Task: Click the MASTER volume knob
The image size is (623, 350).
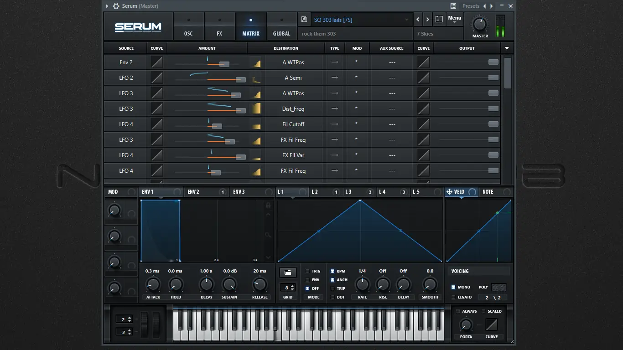Action: point(479,24)
